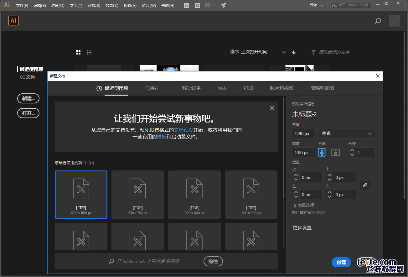Screen dimensions: 408x277
Task: Open the 文件(F) menu
Action: coord(22,5)
